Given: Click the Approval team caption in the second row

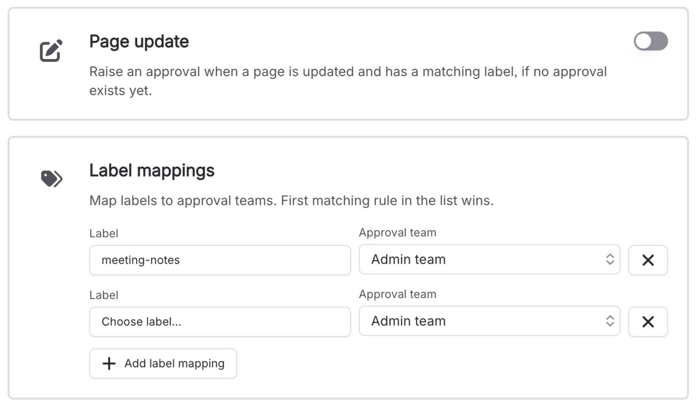Looking at the screenshot, I should tap(398, 294).
